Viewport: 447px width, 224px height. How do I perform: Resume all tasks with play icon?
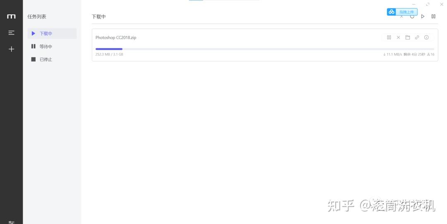[x=423, y=17]
